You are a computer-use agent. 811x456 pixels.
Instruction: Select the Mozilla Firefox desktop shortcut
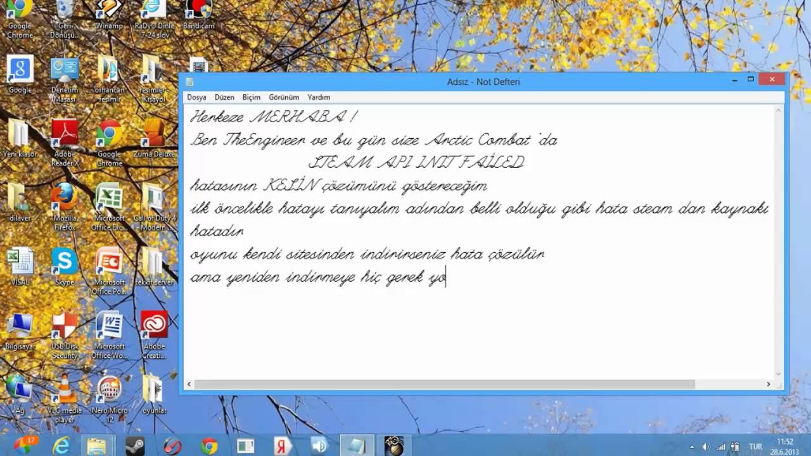click(65, 207)
